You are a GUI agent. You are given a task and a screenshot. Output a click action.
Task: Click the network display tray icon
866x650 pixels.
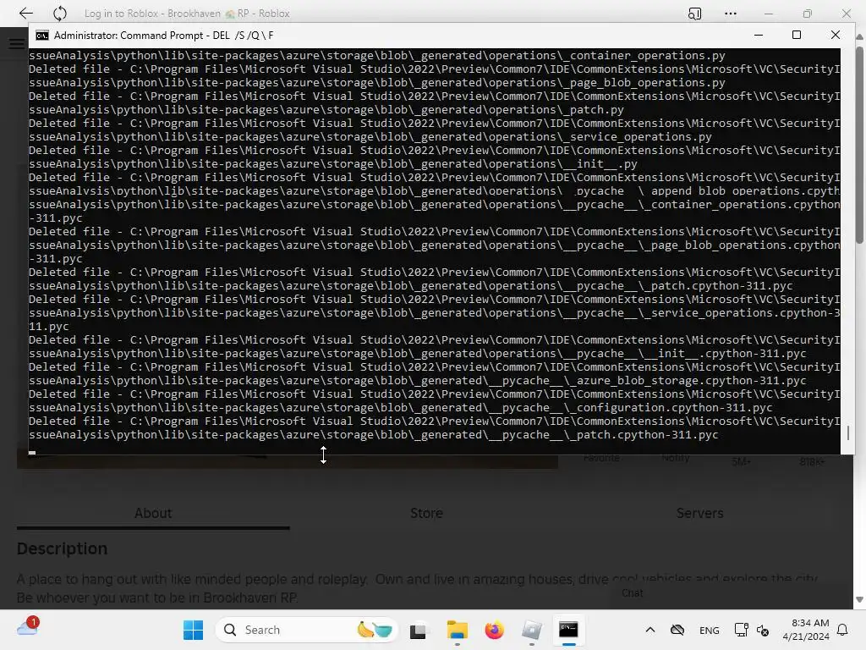click(x=741, y=630)
